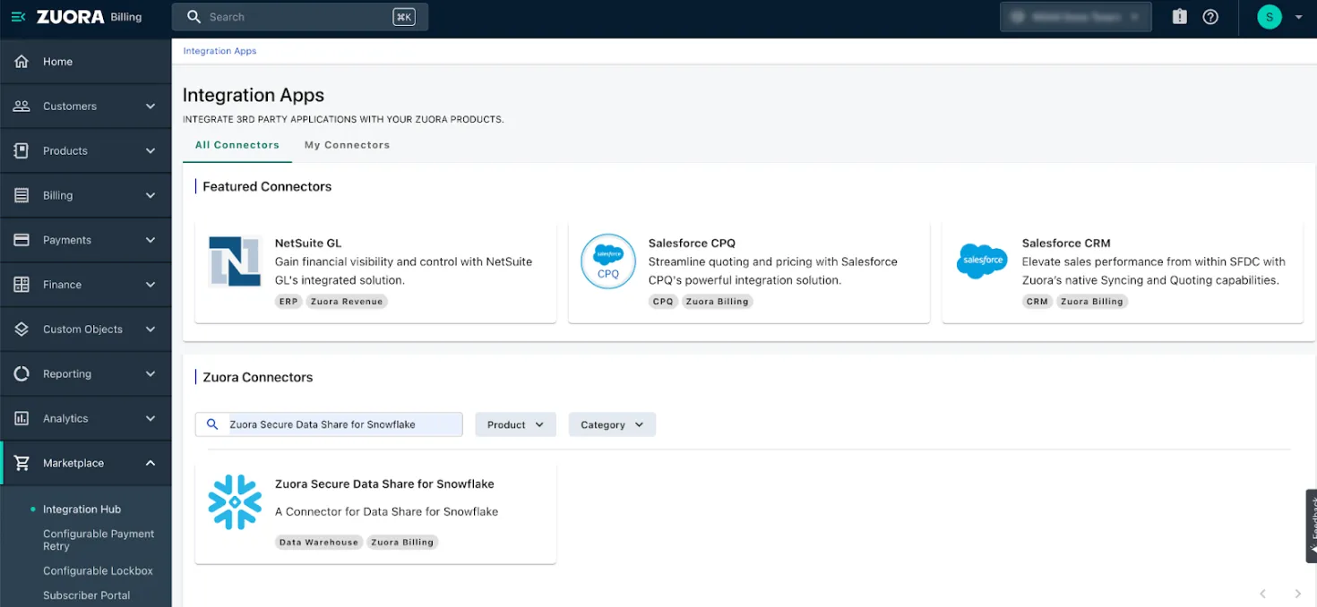
Task: Switch to the My Connectors tab
Action: (347, 145)
